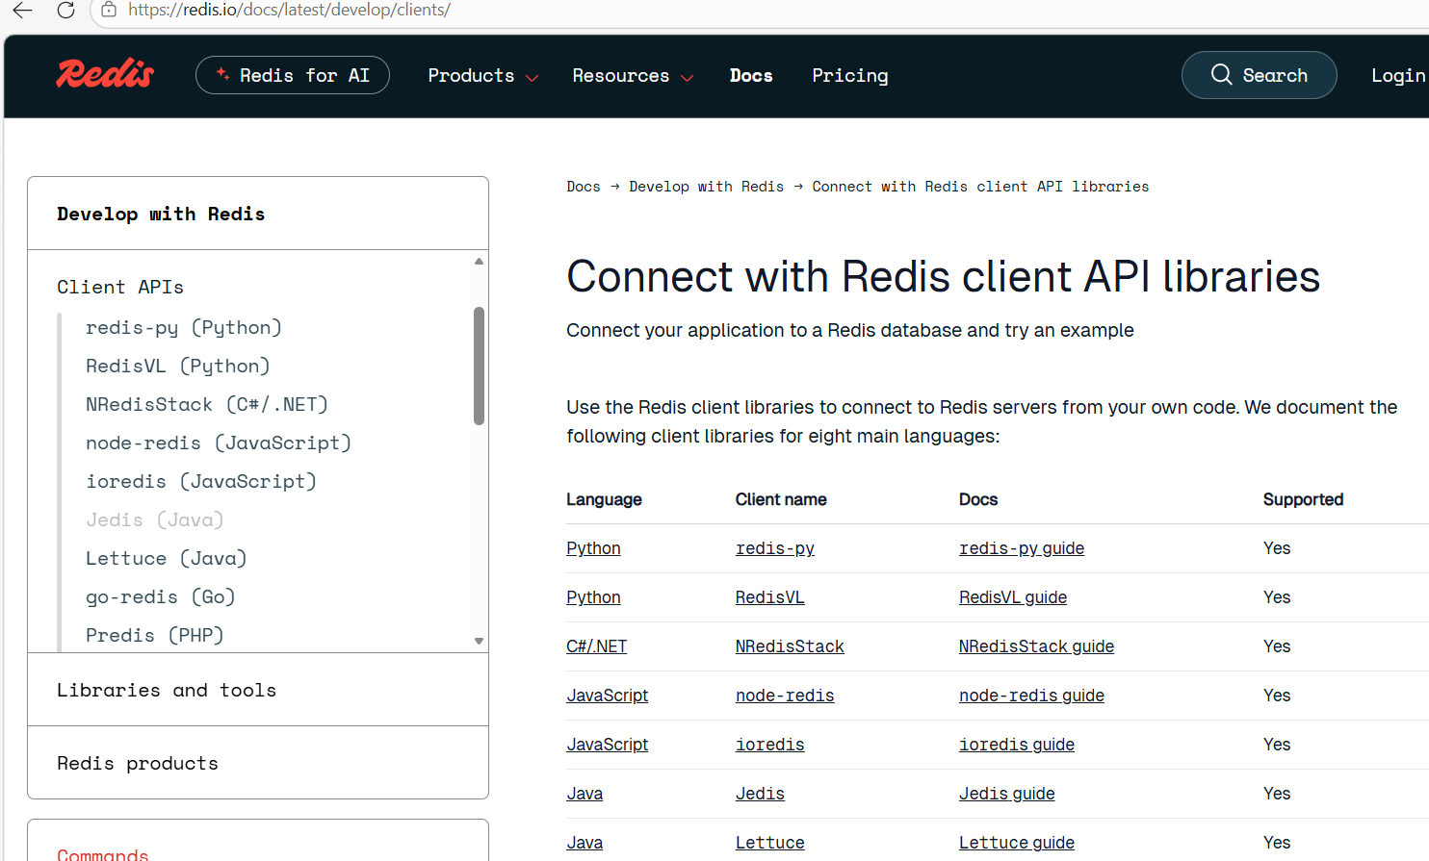This screenshot has width=1429, height=861.
Task: Click the Client name column header
Action: [781, 499]
